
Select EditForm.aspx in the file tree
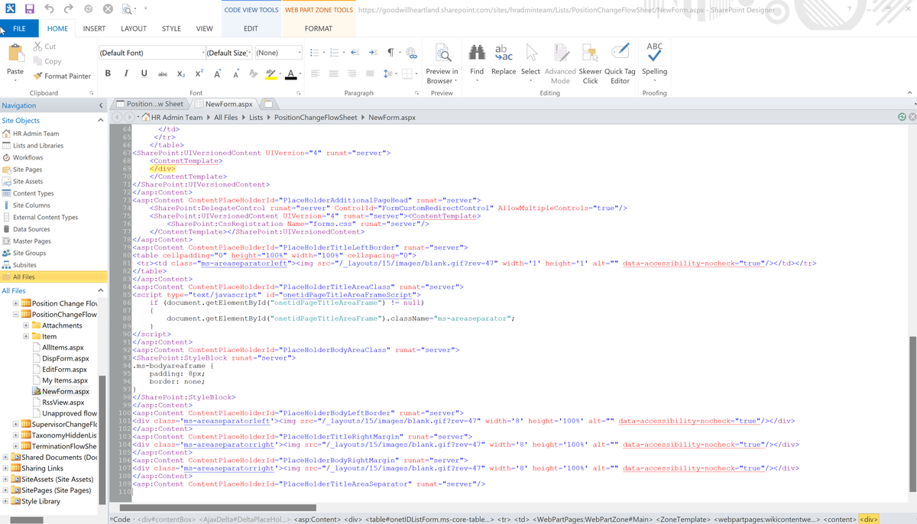[65, 369]
